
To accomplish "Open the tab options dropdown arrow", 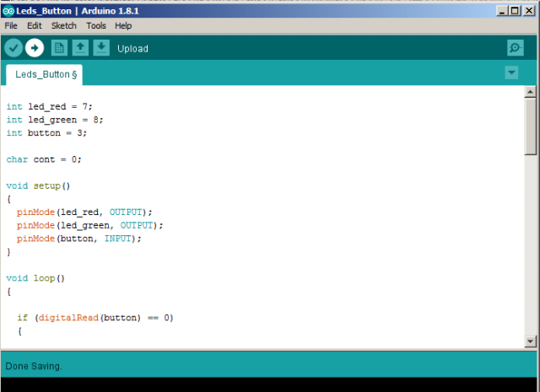I will 511,72.
